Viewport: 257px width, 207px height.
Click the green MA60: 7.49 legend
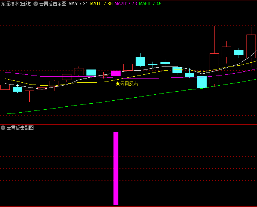click(150, 4)
